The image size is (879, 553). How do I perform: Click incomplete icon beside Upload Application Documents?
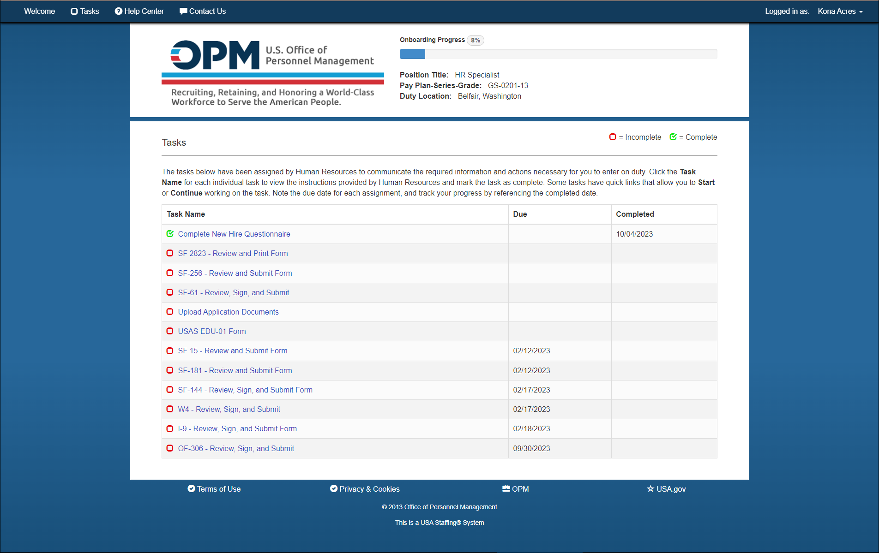point(170,312)
